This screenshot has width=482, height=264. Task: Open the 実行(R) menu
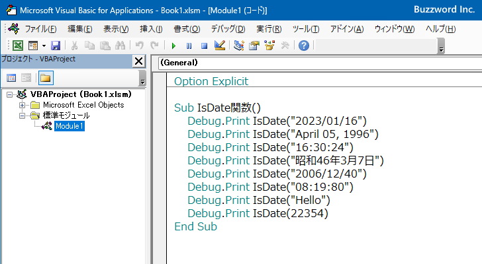click(269, 29)
